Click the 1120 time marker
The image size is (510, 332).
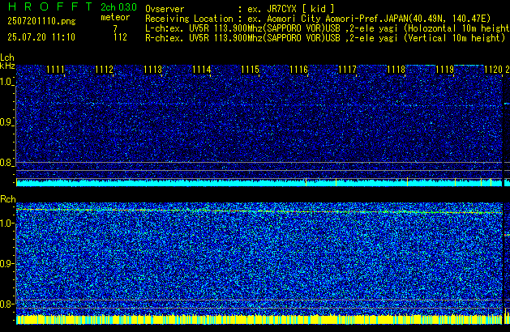click(494, 70)
